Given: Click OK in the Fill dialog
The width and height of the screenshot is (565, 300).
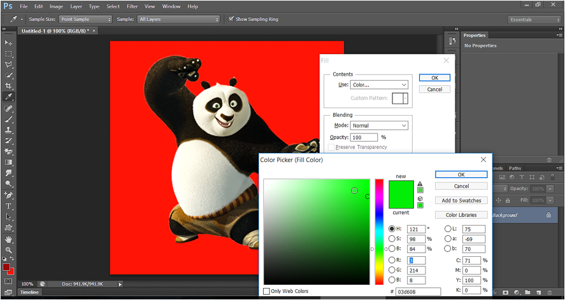Looking at the screenshot, I should click(x=434, y=78).
